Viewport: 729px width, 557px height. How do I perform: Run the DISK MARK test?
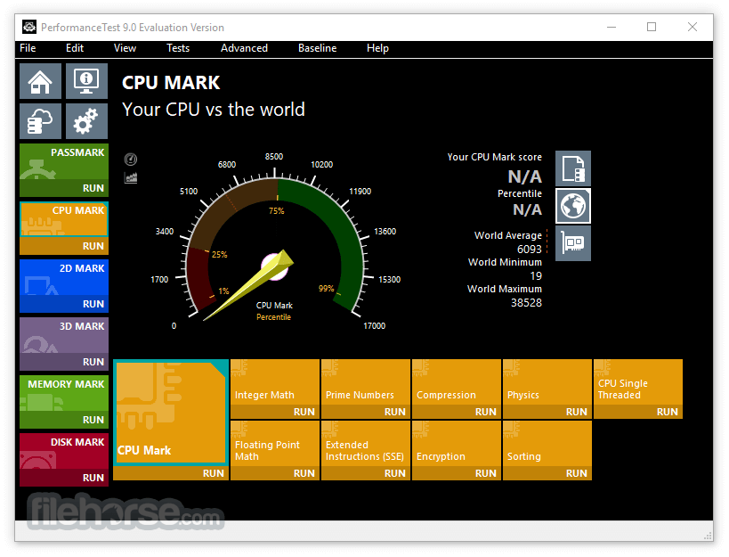click(64, 478)
